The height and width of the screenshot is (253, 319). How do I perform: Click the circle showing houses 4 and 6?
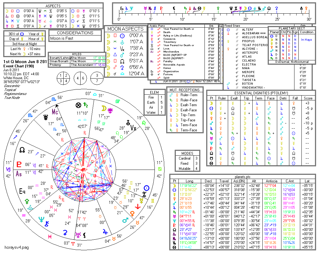(x=80, y=78)
